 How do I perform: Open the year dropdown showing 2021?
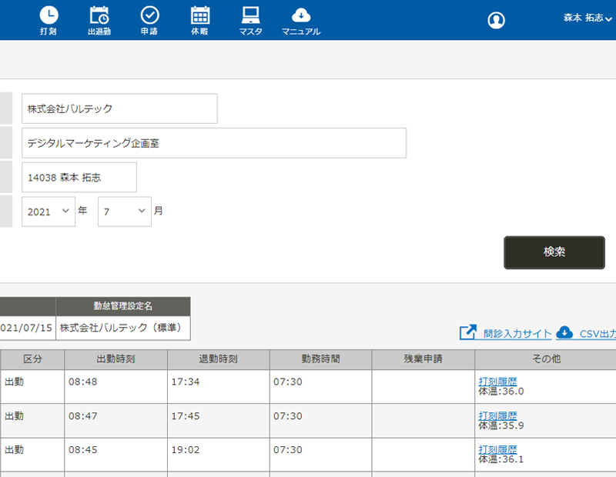pos(48,212)
